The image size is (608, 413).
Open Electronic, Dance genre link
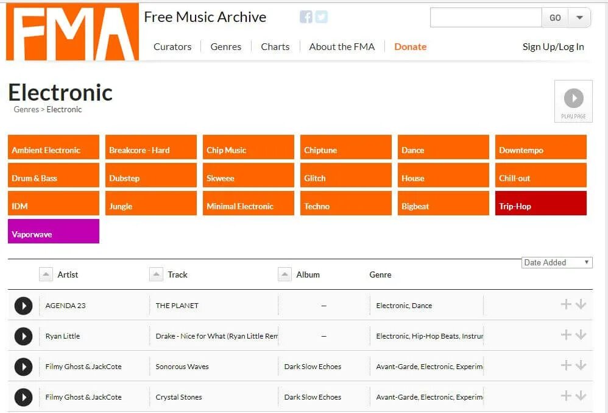pyautogui.click(x=404, y=306)
